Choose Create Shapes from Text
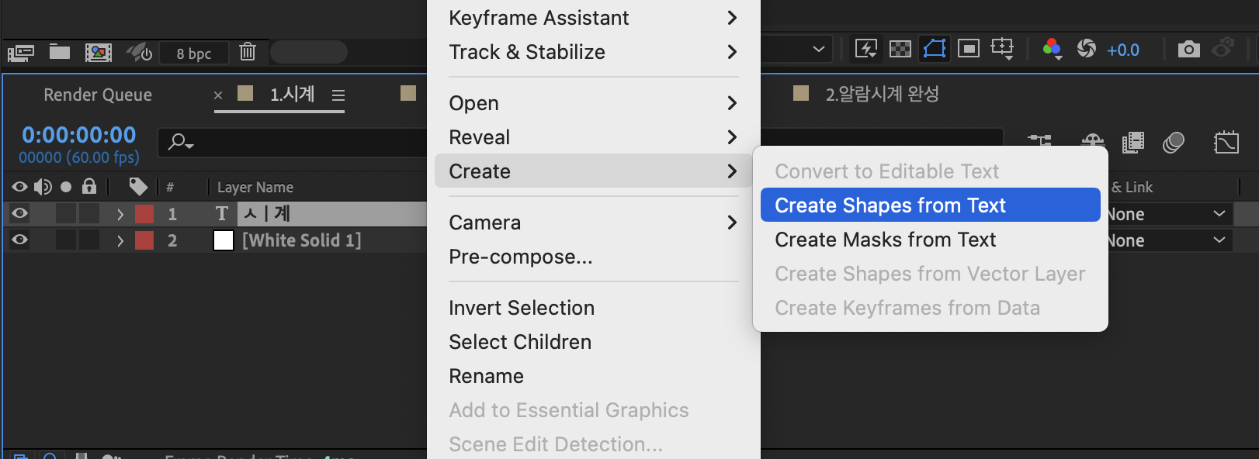Viewport: 1259px width, 459px height. tap(890, 205)
